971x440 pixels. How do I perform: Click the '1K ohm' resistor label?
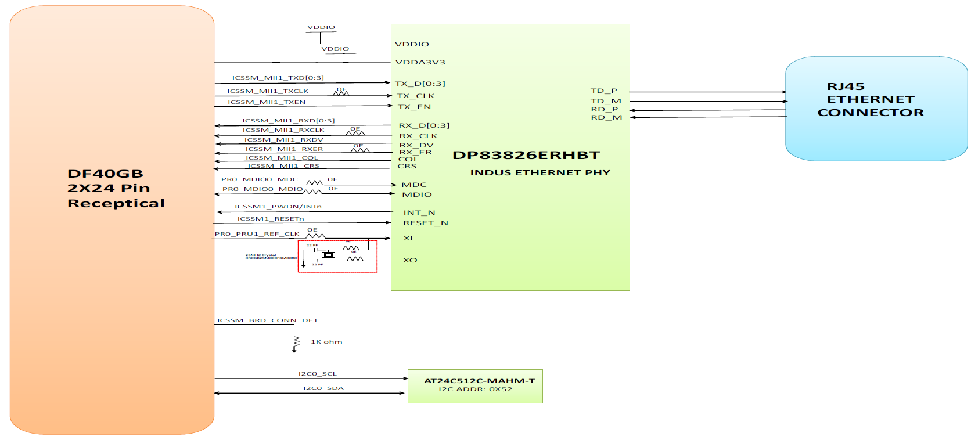(326, 342)
